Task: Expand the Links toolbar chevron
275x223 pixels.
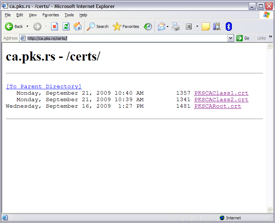Action: pyautogui.click(x=270, y=37)
